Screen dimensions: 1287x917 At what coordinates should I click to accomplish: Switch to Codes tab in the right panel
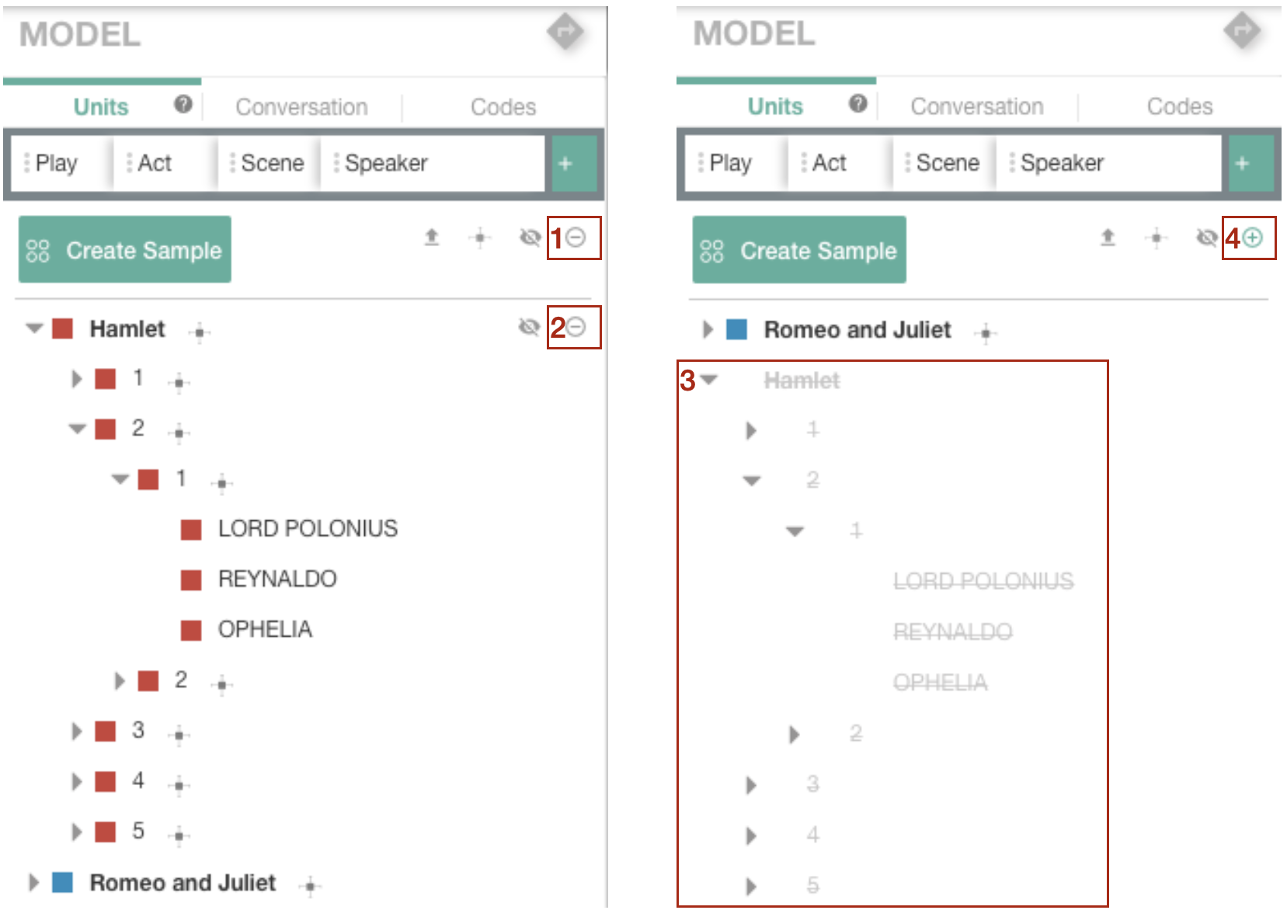[1179, 106]
